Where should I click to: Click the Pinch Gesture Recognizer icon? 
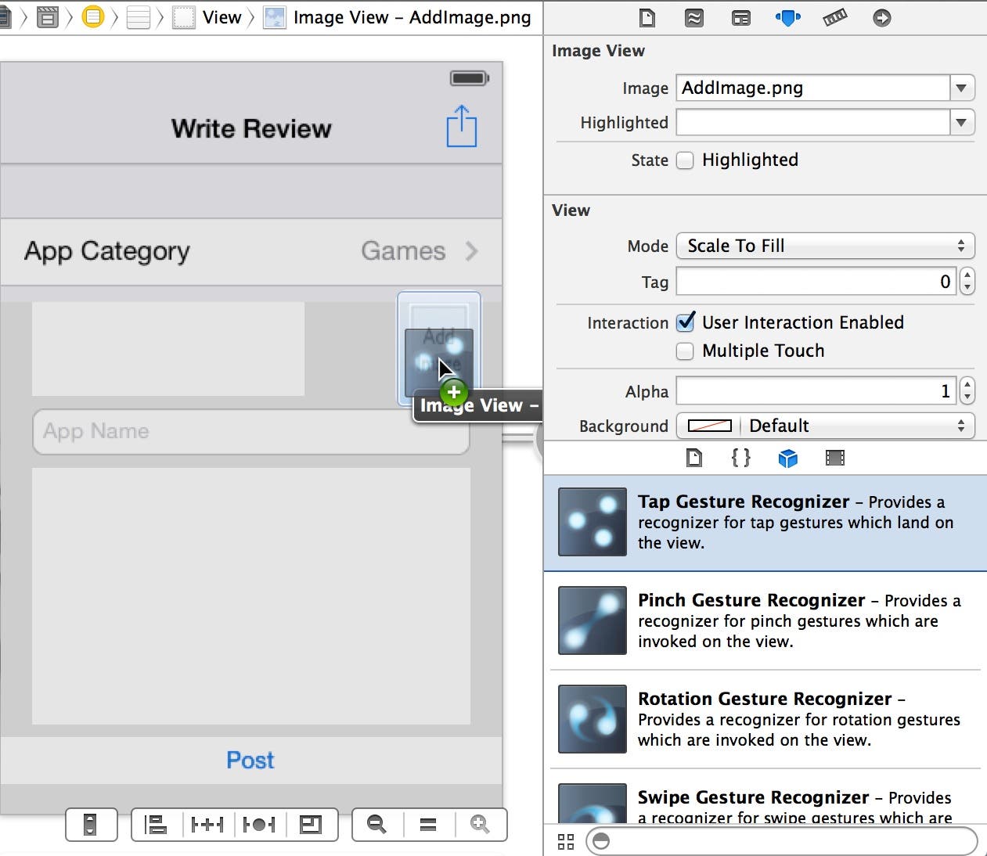tap(593, 620)
